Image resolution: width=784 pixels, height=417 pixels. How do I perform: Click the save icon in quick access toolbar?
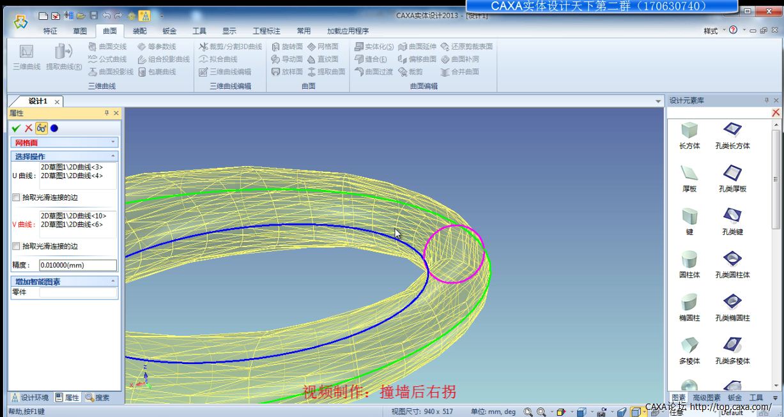click(x=94, y=15)
